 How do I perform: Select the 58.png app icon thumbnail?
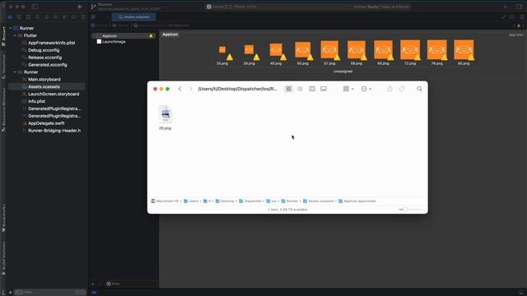coord(357,49)
